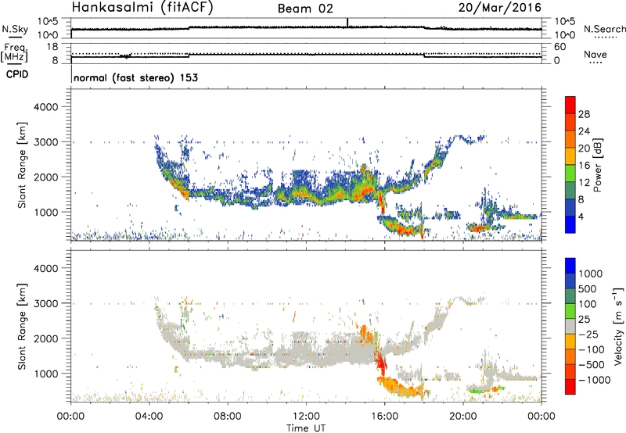626x433 pixels.
Task: Click the 24 label on the power colorbar
Action: 584,131
